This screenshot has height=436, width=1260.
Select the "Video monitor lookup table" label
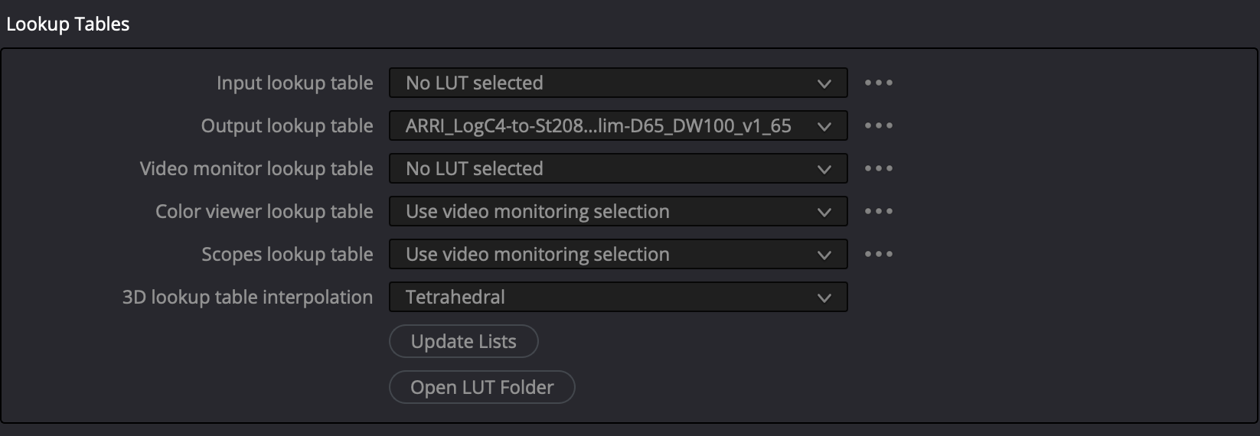coord(256,168)
